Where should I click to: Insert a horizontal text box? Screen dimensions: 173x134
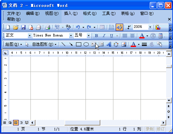tap(93, 44)
